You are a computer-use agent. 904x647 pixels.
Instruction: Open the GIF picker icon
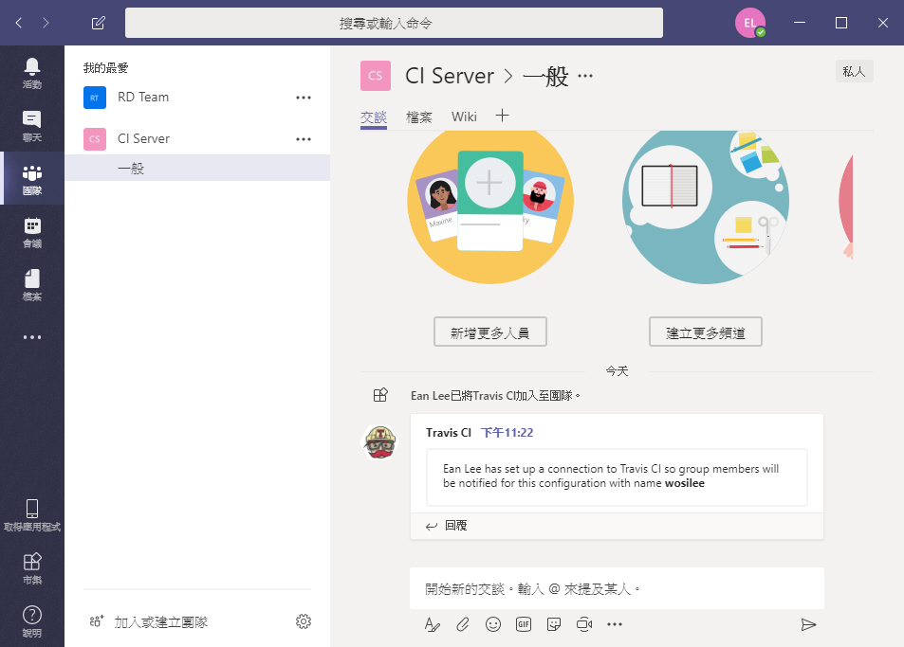click(524, 624)
